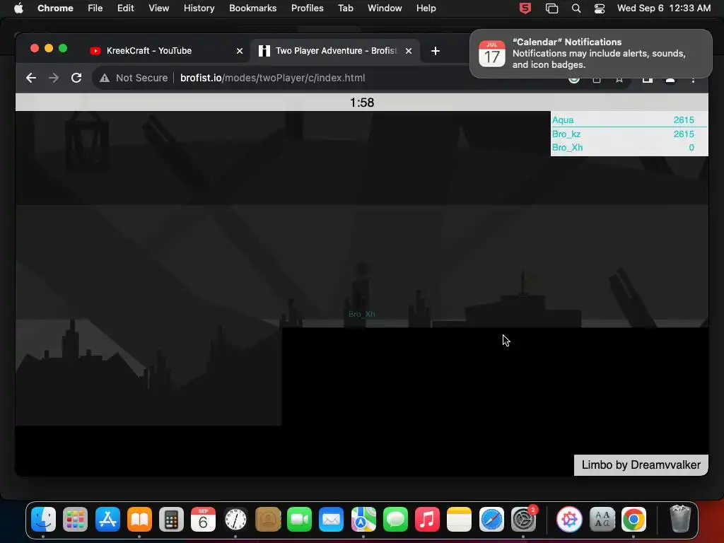
Task: Open Music from the Dock
Action: coord(427,520)
